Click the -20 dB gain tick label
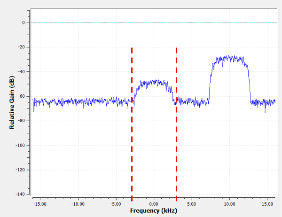 [x=20, y=47]
